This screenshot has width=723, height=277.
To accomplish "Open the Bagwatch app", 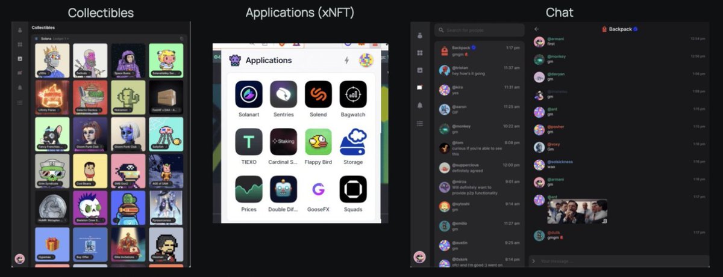I will [x=353, y=94].
